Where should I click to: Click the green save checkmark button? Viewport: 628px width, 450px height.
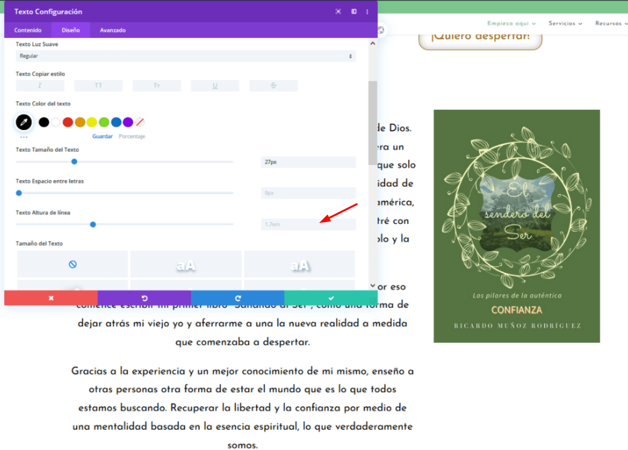(x=331, y=298)
